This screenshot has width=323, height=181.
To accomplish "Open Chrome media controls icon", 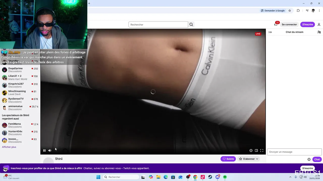I will pyautogui.click(x=307, y=11).
